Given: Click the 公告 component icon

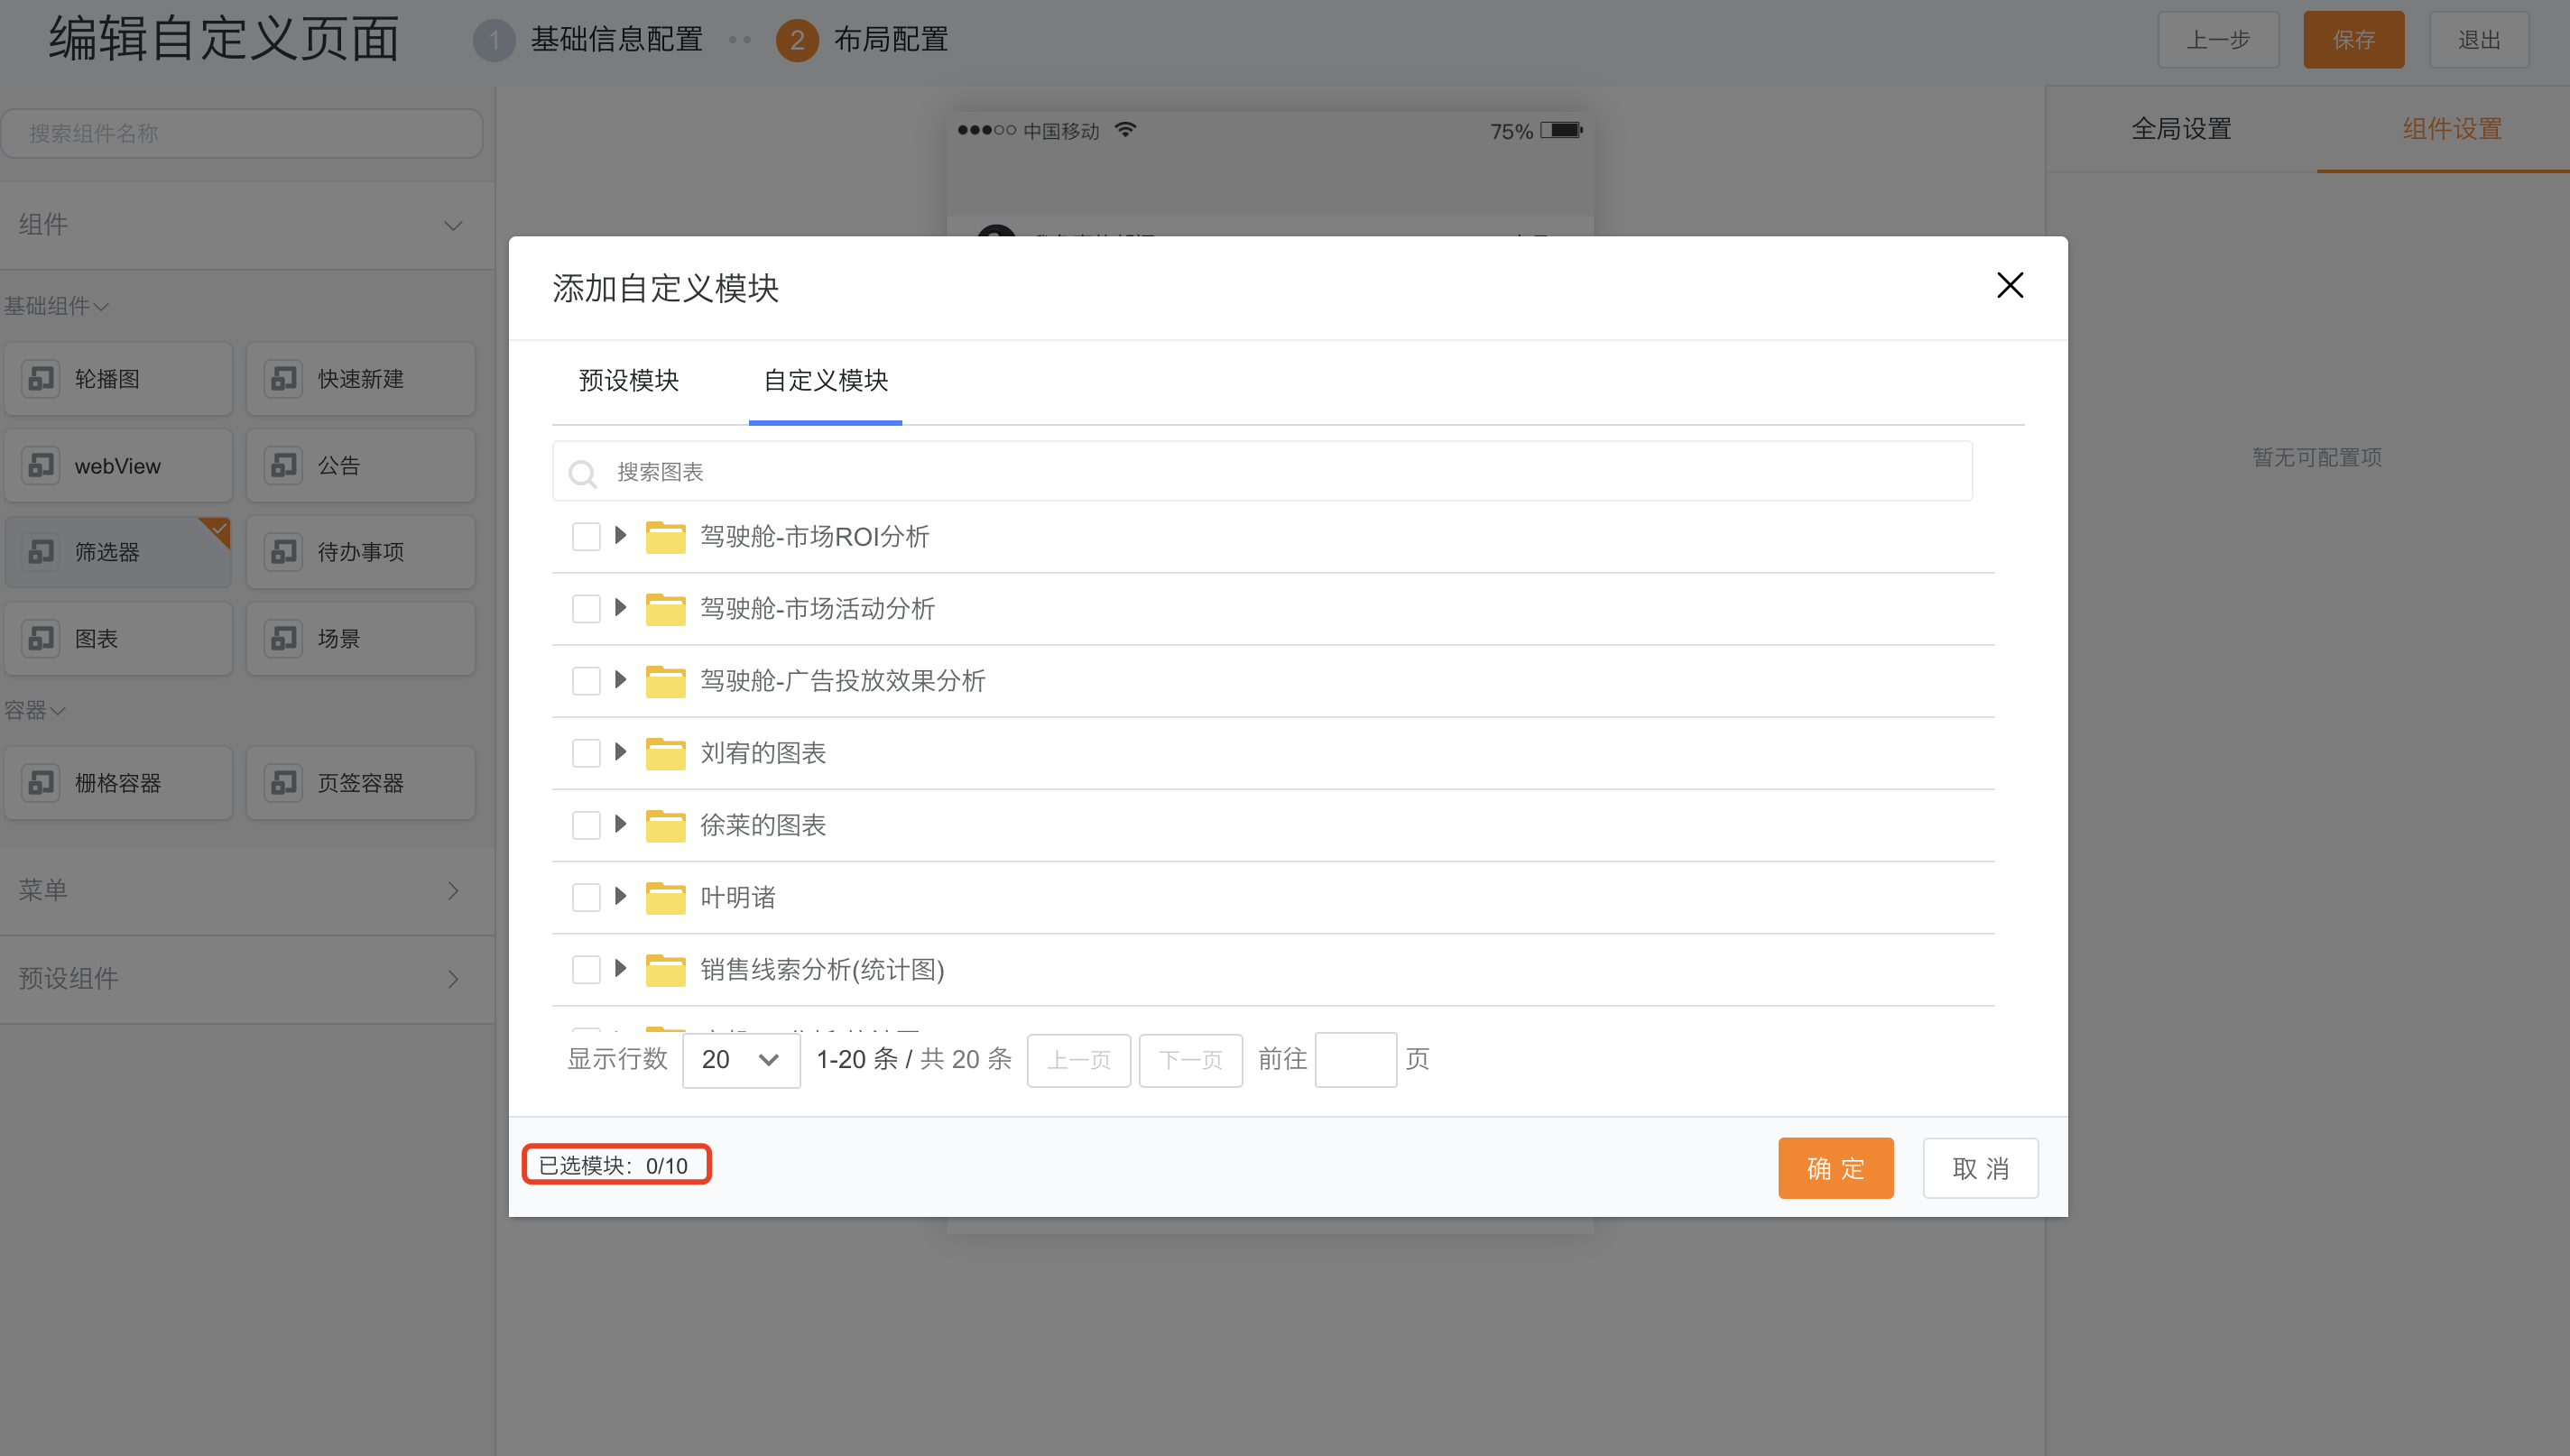Looking at the screenshot, I should tap(284, 465).
